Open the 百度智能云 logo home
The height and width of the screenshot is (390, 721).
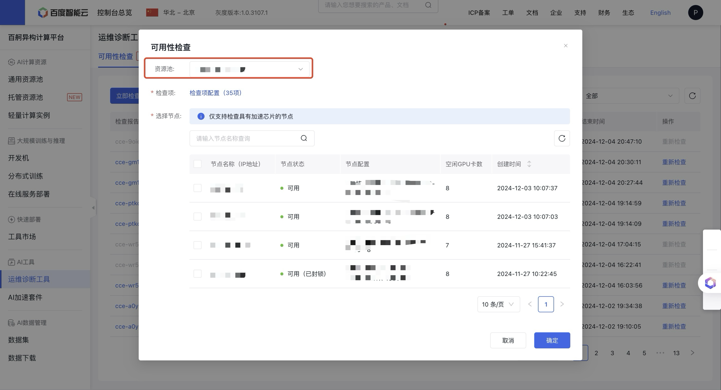coord(63,13)
